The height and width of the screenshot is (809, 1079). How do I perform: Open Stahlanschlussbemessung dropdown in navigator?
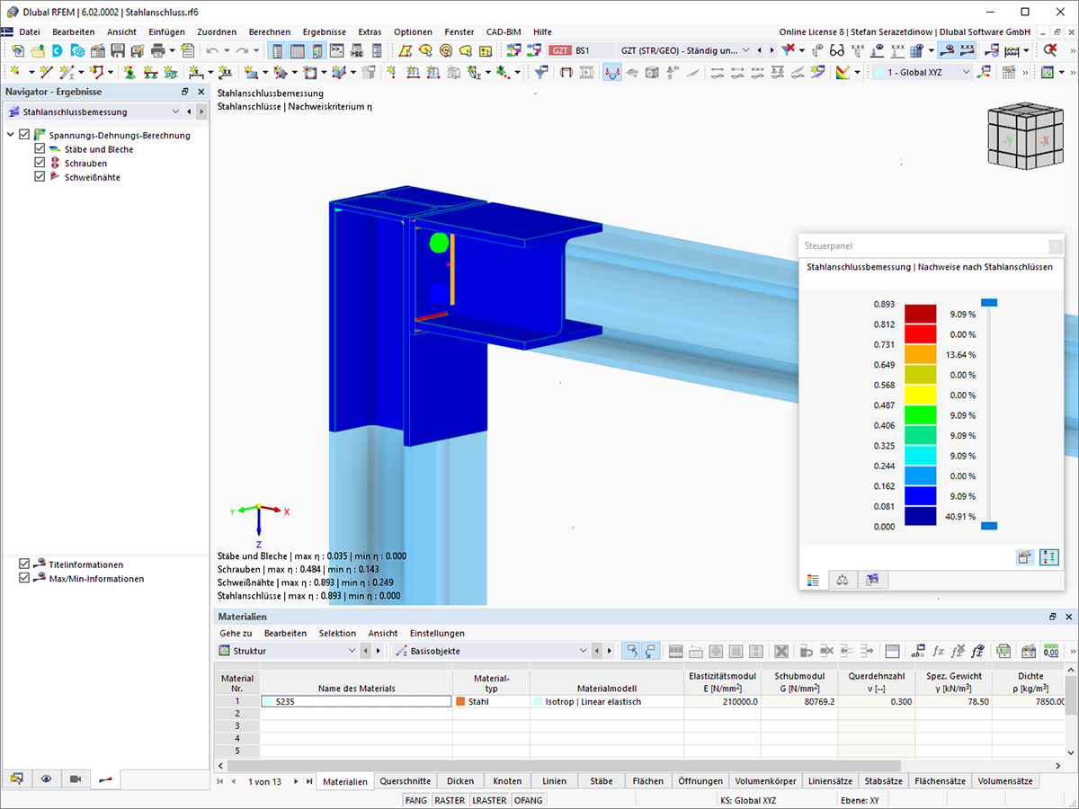pyautogui.click(x=175, y=112)
